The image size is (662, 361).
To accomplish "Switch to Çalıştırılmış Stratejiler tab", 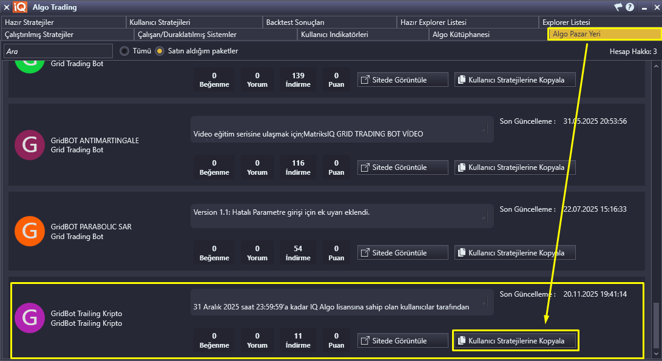I will 67,35.
